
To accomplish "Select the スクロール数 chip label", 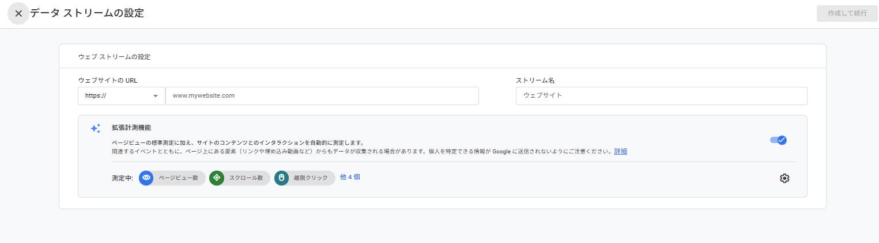I will [x=246, y=178].
